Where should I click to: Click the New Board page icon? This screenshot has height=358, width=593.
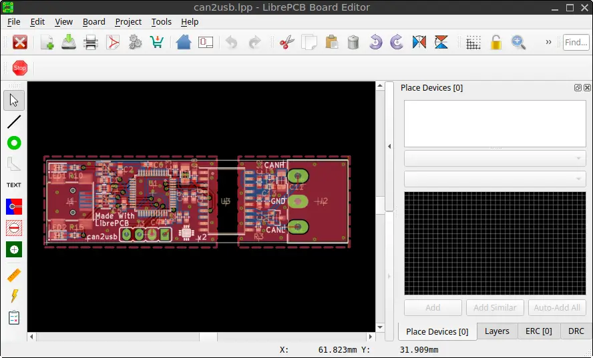coord(47,42)
